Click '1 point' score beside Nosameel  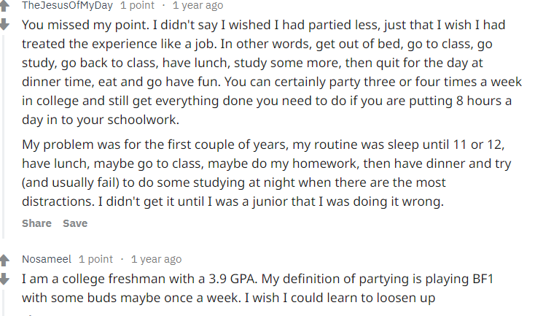click(x=95, y=259)
